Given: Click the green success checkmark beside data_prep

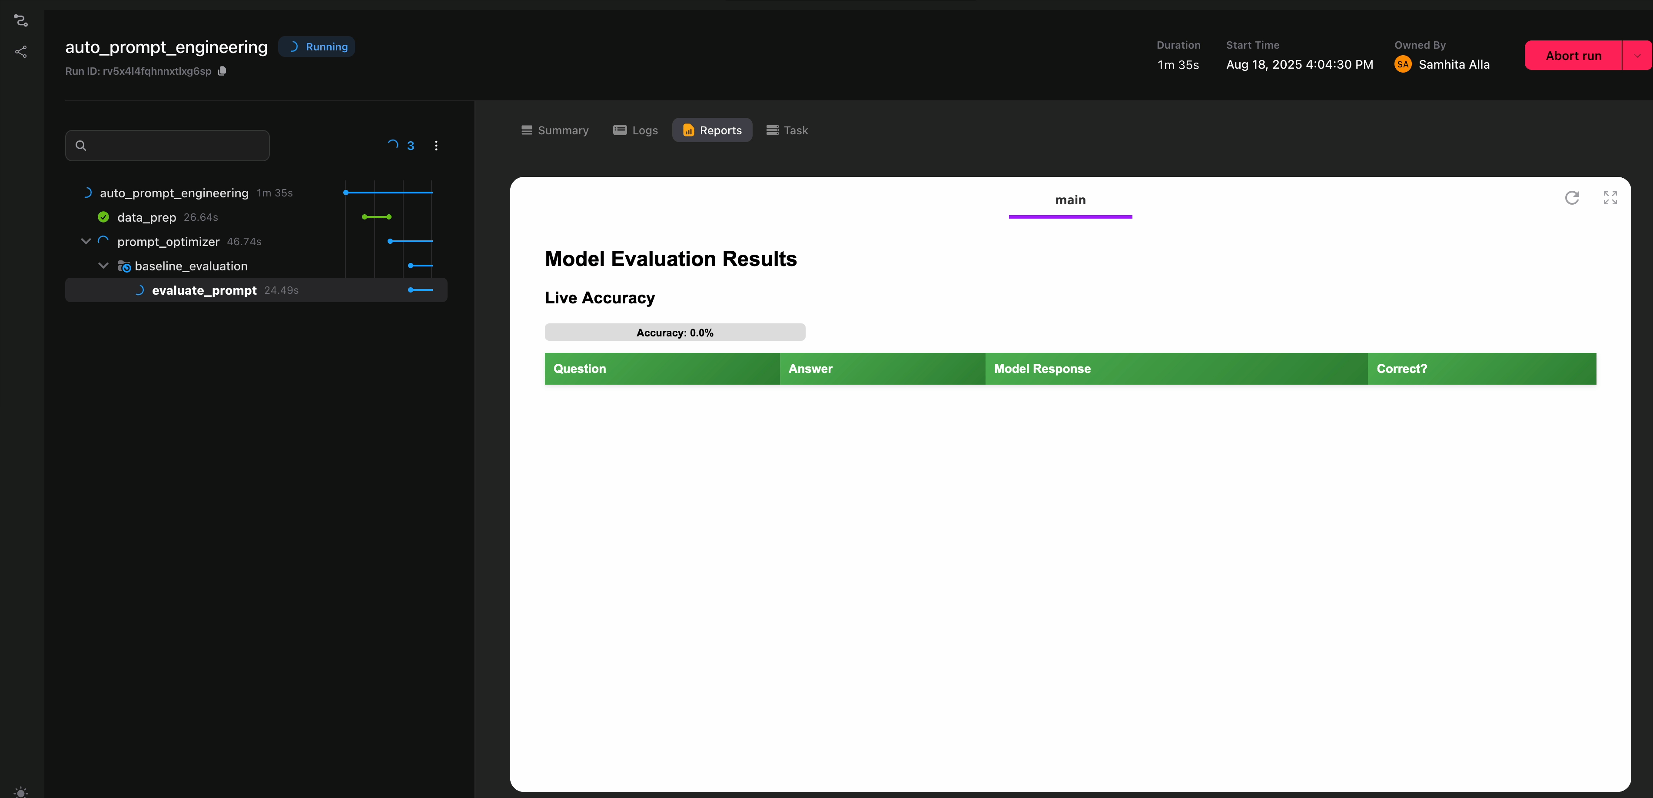Looking at the screenshot, I should coord(103,217).
